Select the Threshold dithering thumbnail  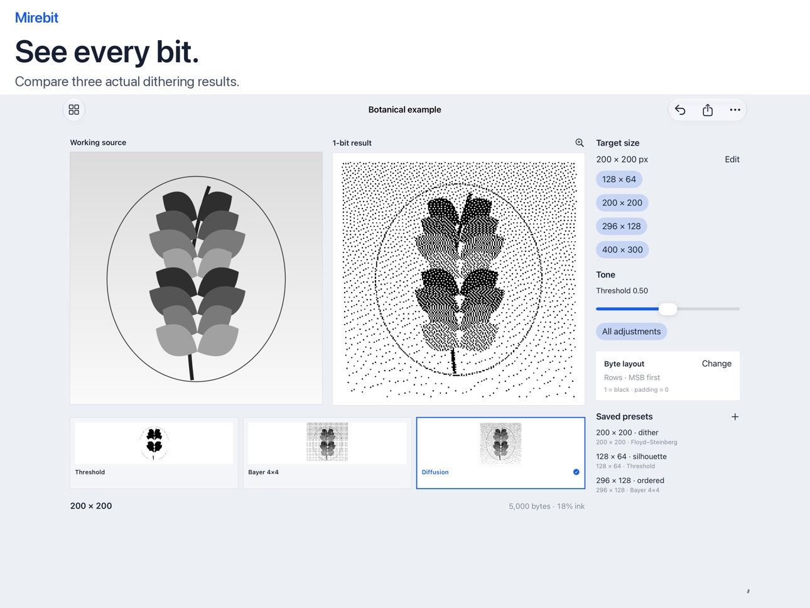point(154,453)
